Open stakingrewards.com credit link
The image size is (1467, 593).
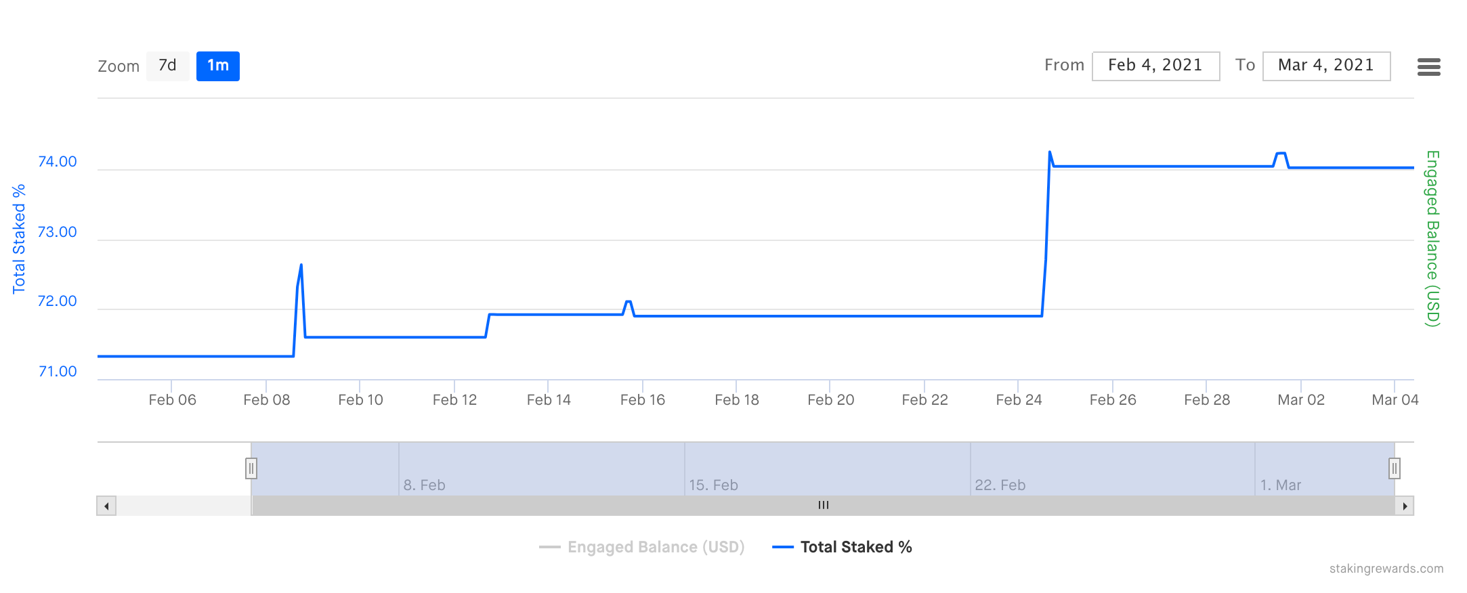pyautogui.click(x=1386, y=569)
